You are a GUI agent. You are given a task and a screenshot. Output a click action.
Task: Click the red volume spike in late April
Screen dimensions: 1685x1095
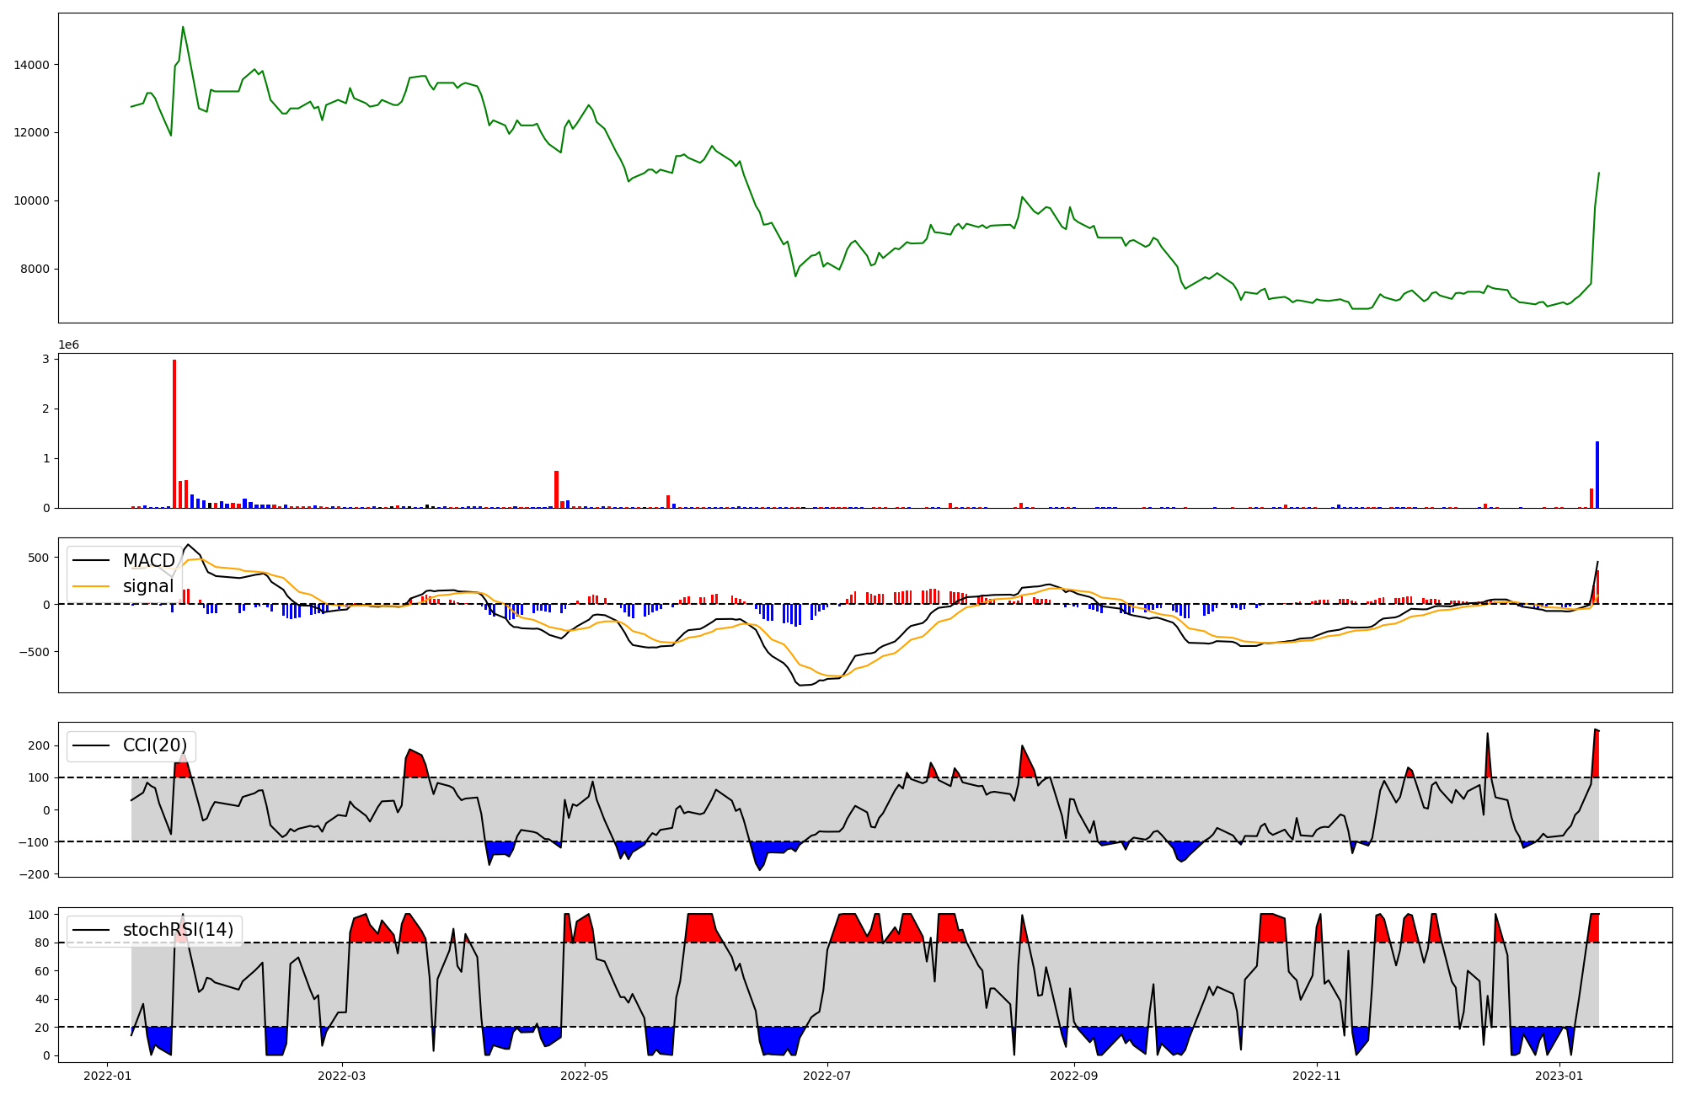pos(556,489)
